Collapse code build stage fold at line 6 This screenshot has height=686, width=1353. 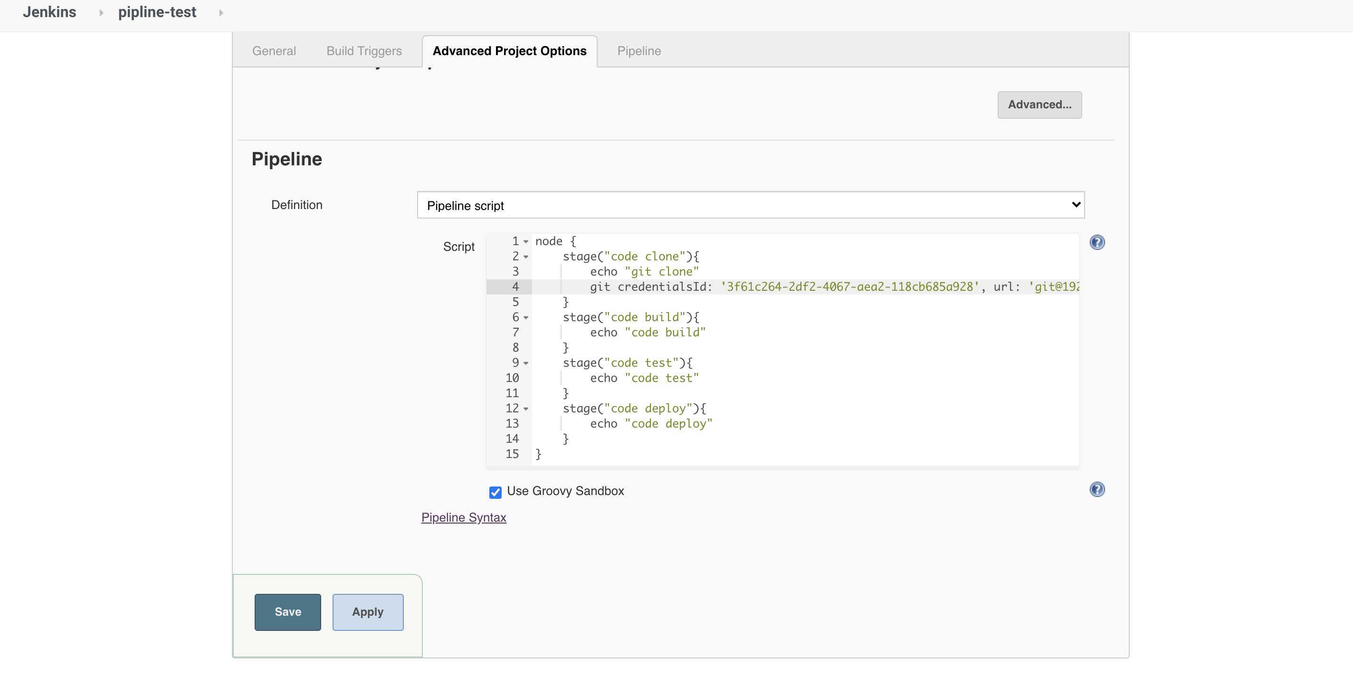point(526,318)
